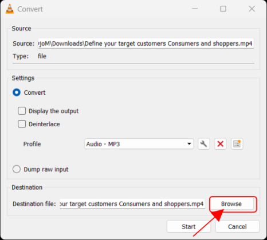Open the Audio - MP3 profile combo box
The image size is (267, 240).
139,144
